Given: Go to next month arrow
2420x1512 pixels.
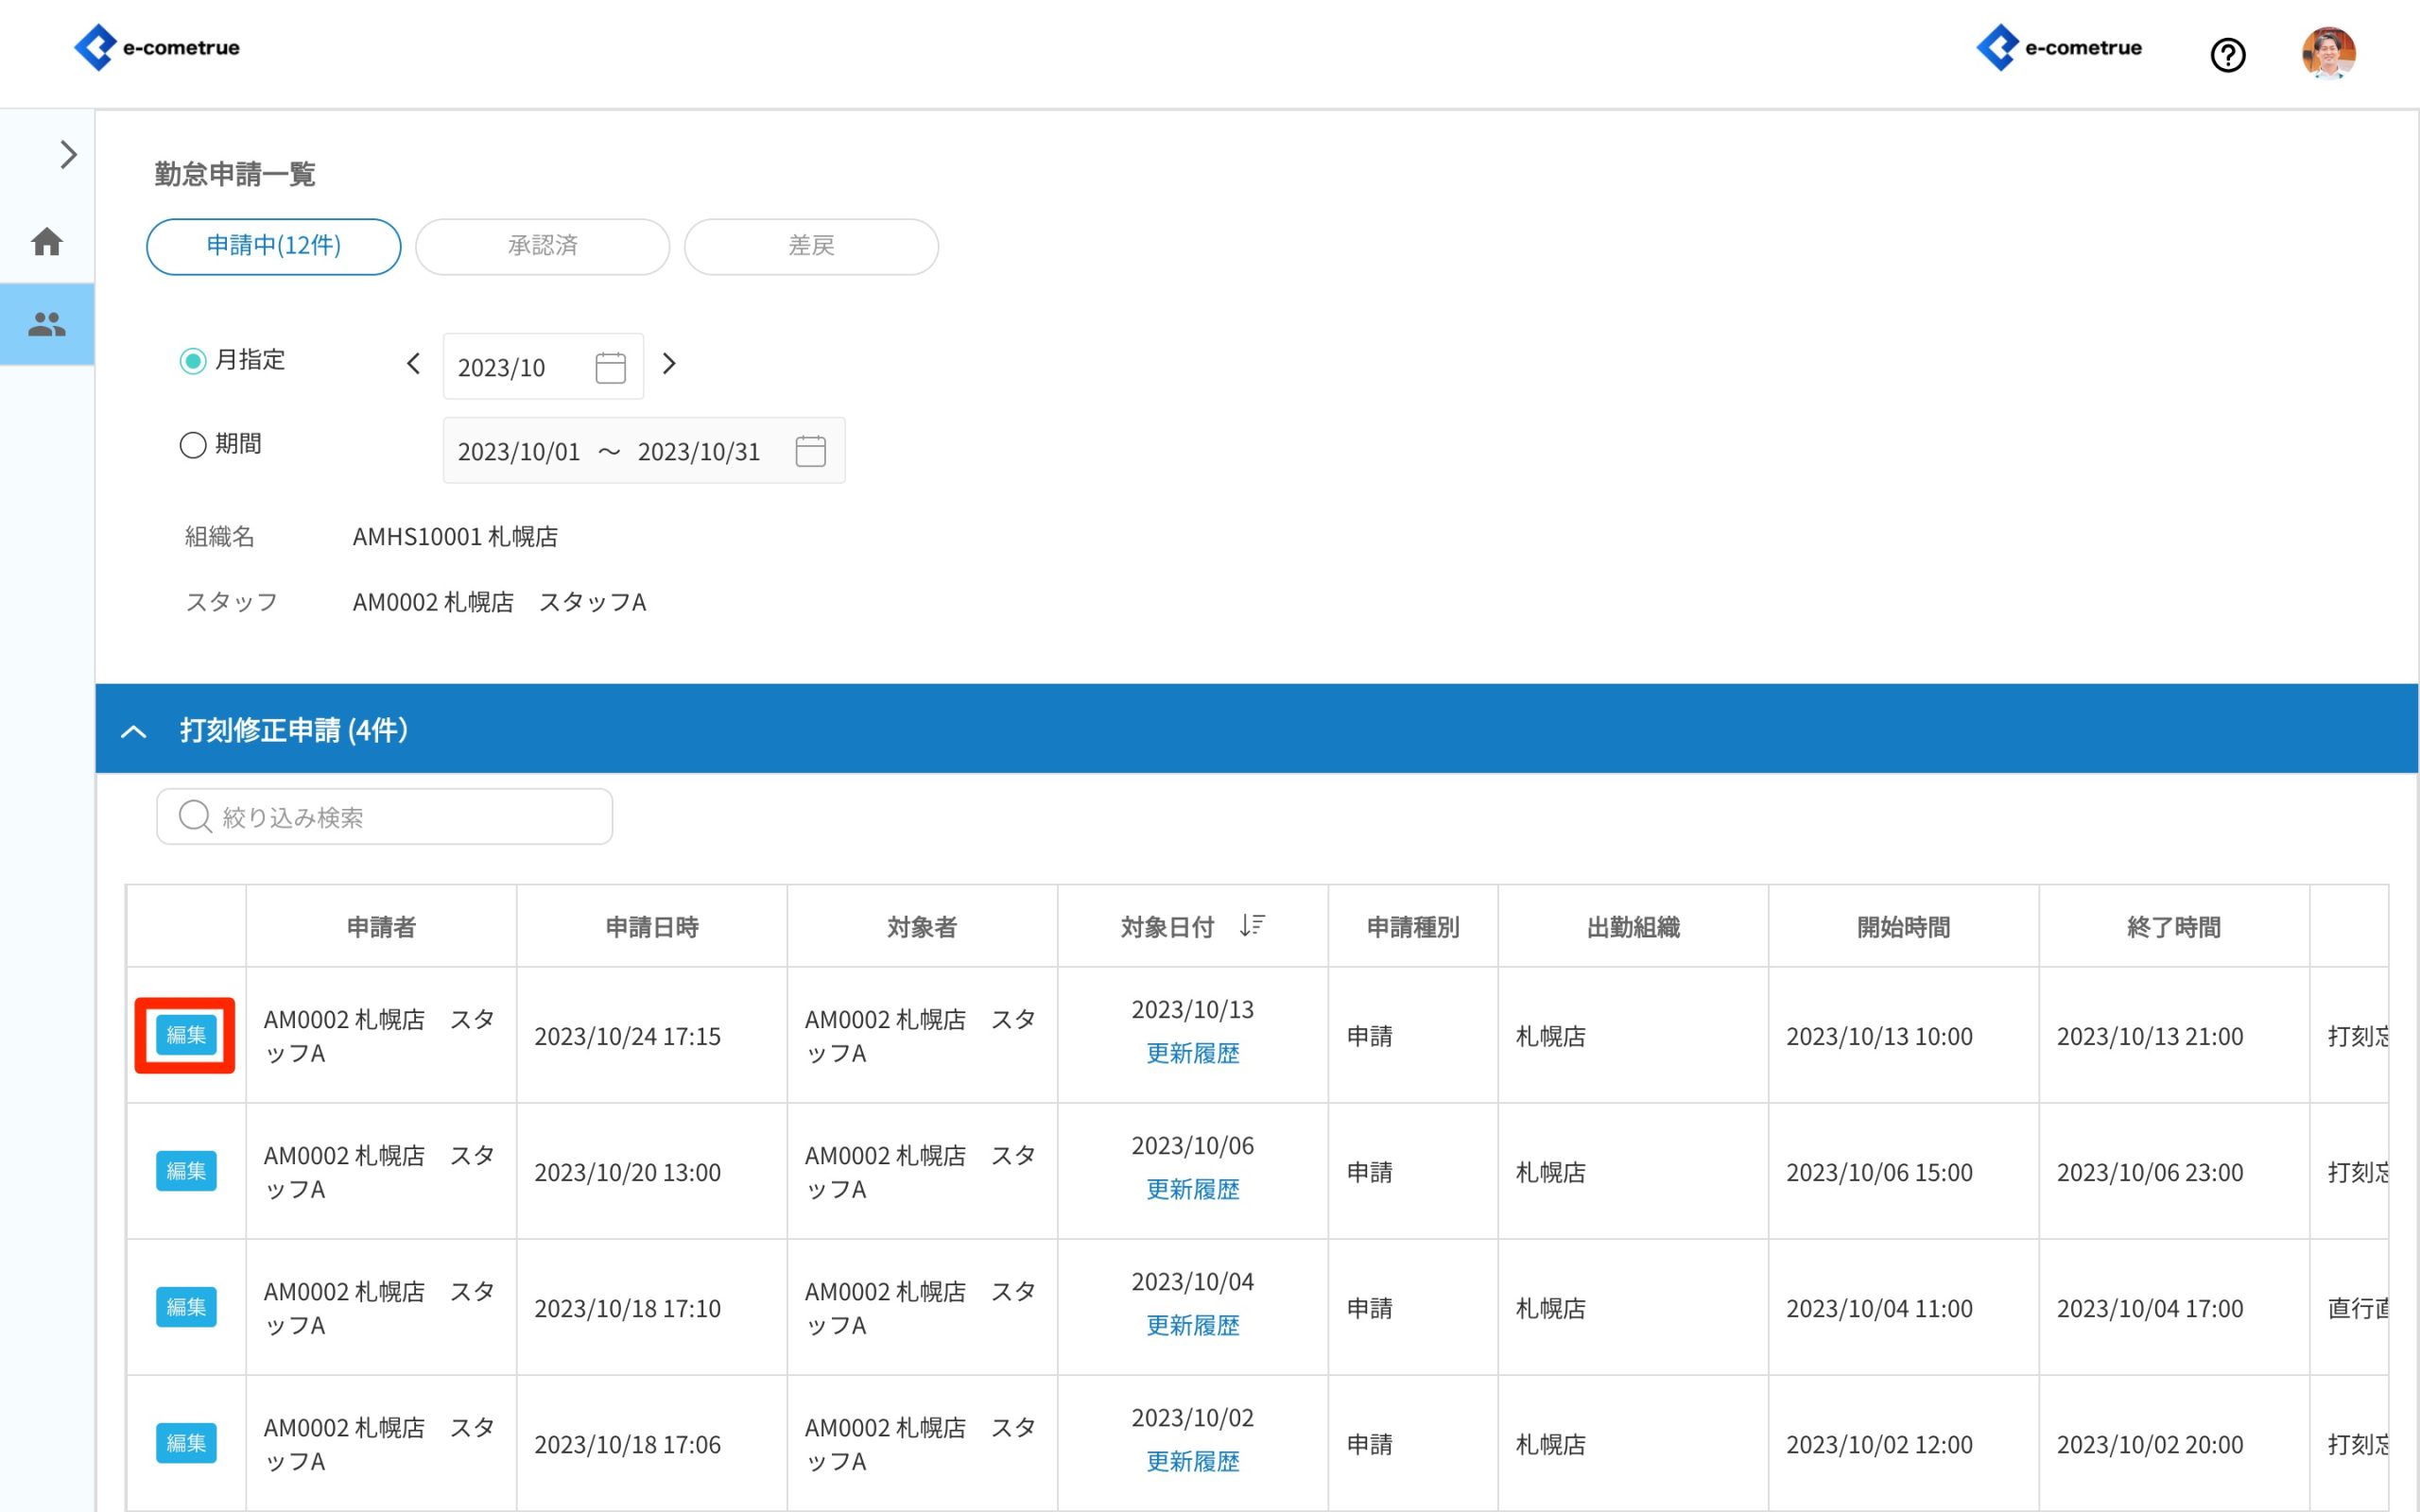Looking at the screenshot, I should point(669,364).
